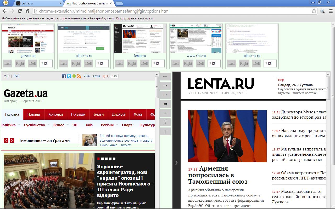Open headline Армения попросилась в Таможенный союз

pos(218,175)
